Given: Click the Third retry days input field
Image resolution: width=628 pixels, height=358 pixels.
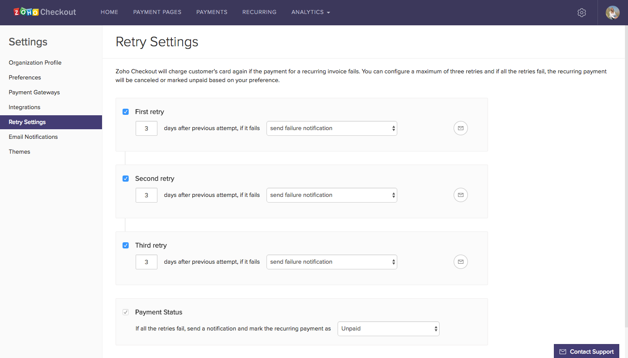Looking at the screenshot, I should click(147, 262).
